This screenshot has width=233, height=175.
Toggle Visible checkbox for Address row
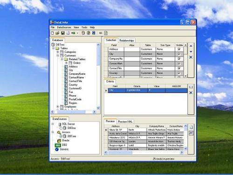click(179, 49)
